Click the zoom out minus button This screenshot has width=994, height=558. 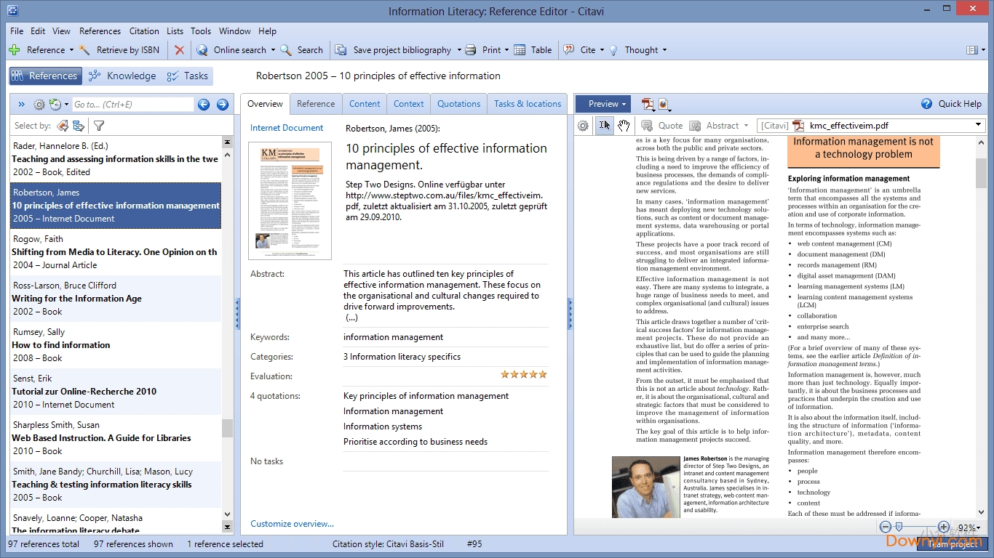click(886, 527)
